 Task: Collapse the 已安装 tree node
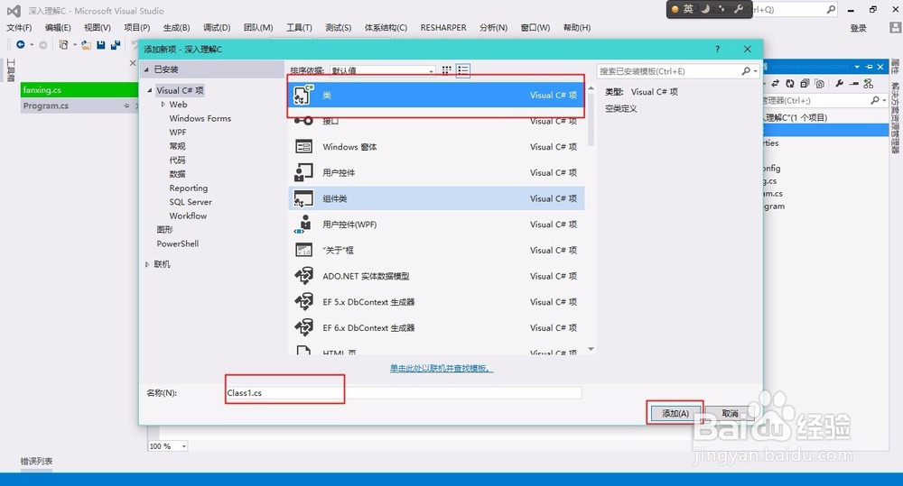146,69
